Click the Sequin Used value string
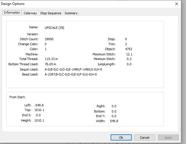Screen dimensions: 186x144 (x=73, y=69)
